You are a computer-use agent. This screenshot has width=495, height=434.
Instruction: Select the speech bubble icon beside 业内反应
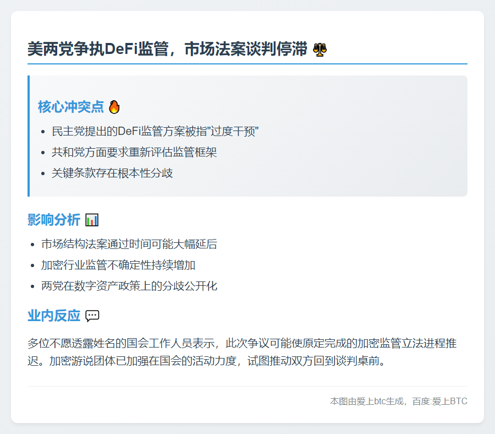click(92, 316)
